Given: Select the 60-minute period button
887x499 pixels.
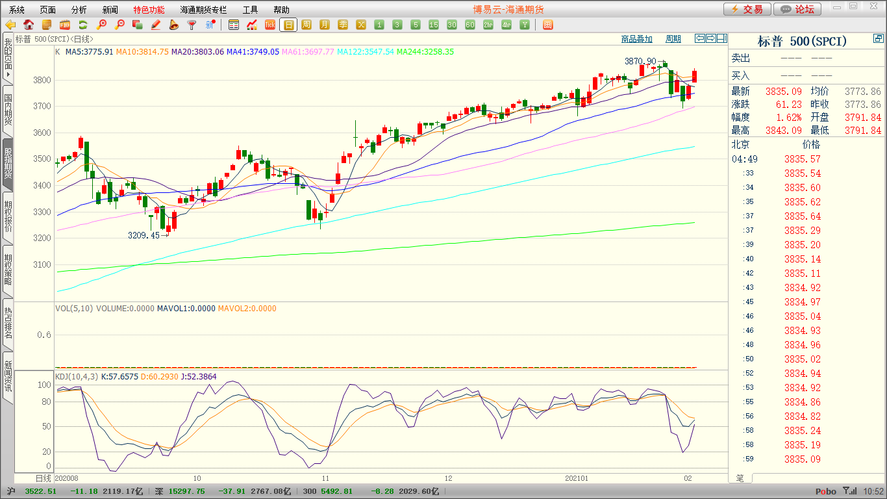Looking at the screenshot, I should pyautogui.click(x=470, y=25).
